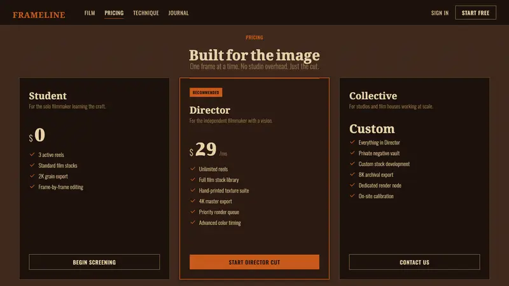Click the Start Director Cut button
Image resolution: width=509 pixels, height=286 pixels.
pos(254,262)
